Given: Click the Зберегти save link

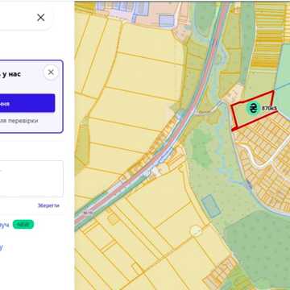Looking at the screenshot, I should (48, 205).
